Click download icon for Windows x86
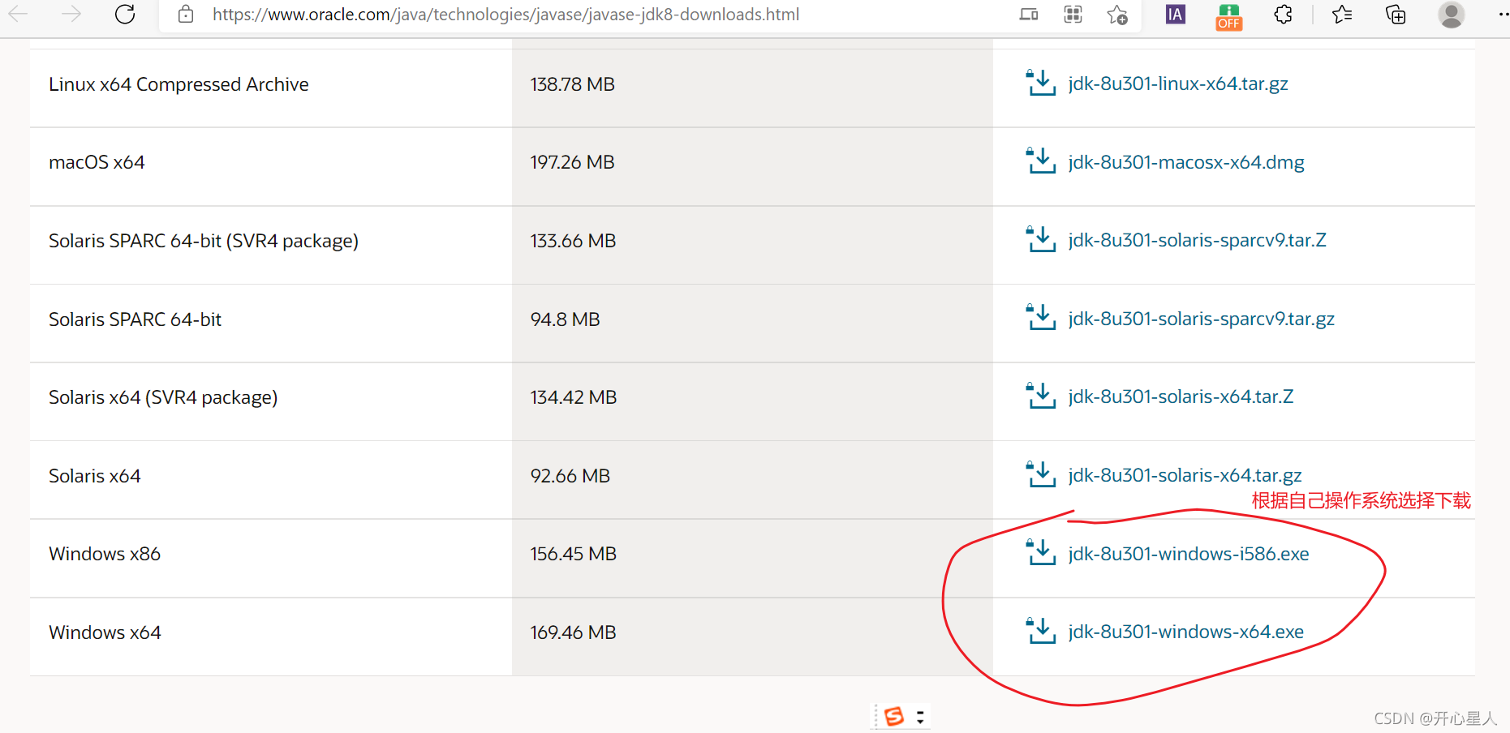This screenshot has height=733, width=1510. 1040,552
